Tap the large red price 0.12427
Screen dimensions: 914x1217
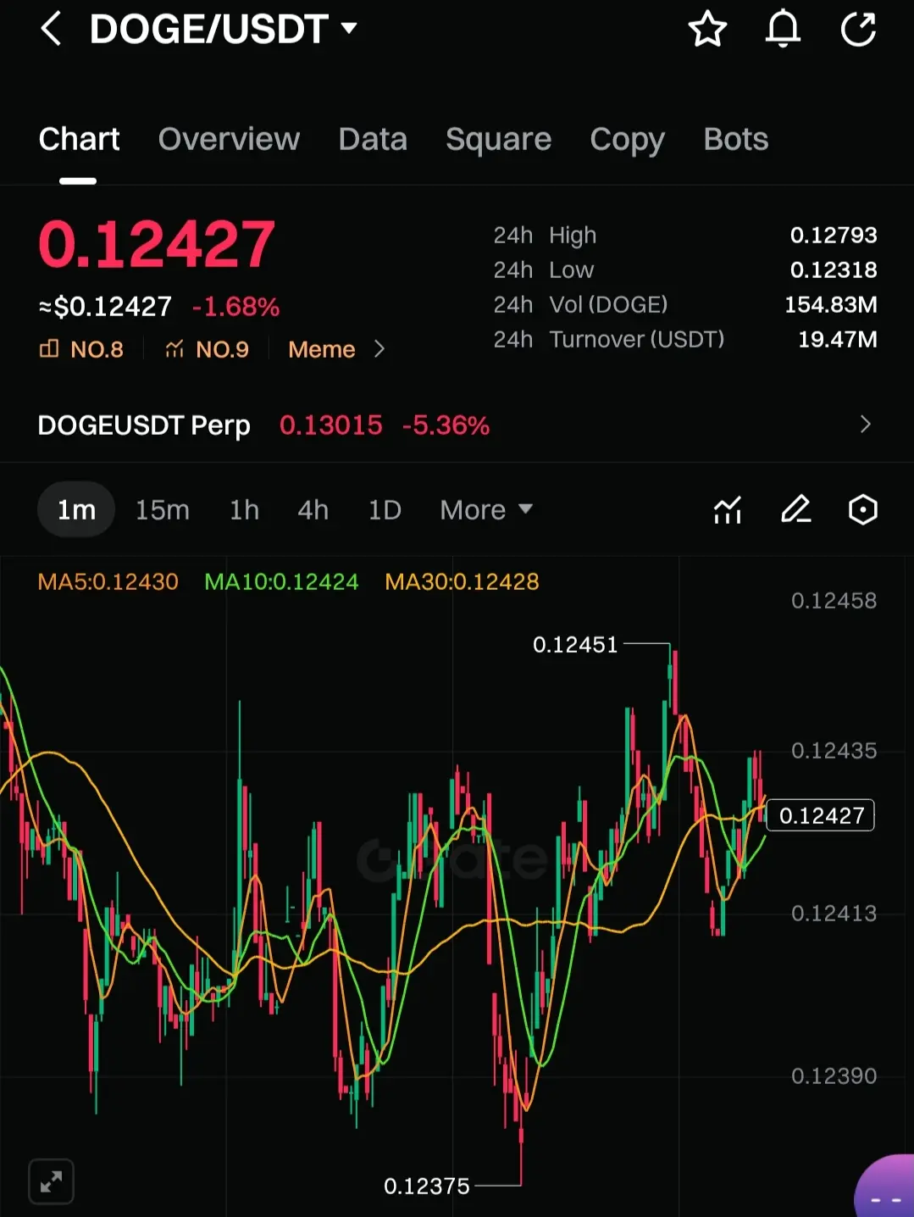tap(157, 244)
